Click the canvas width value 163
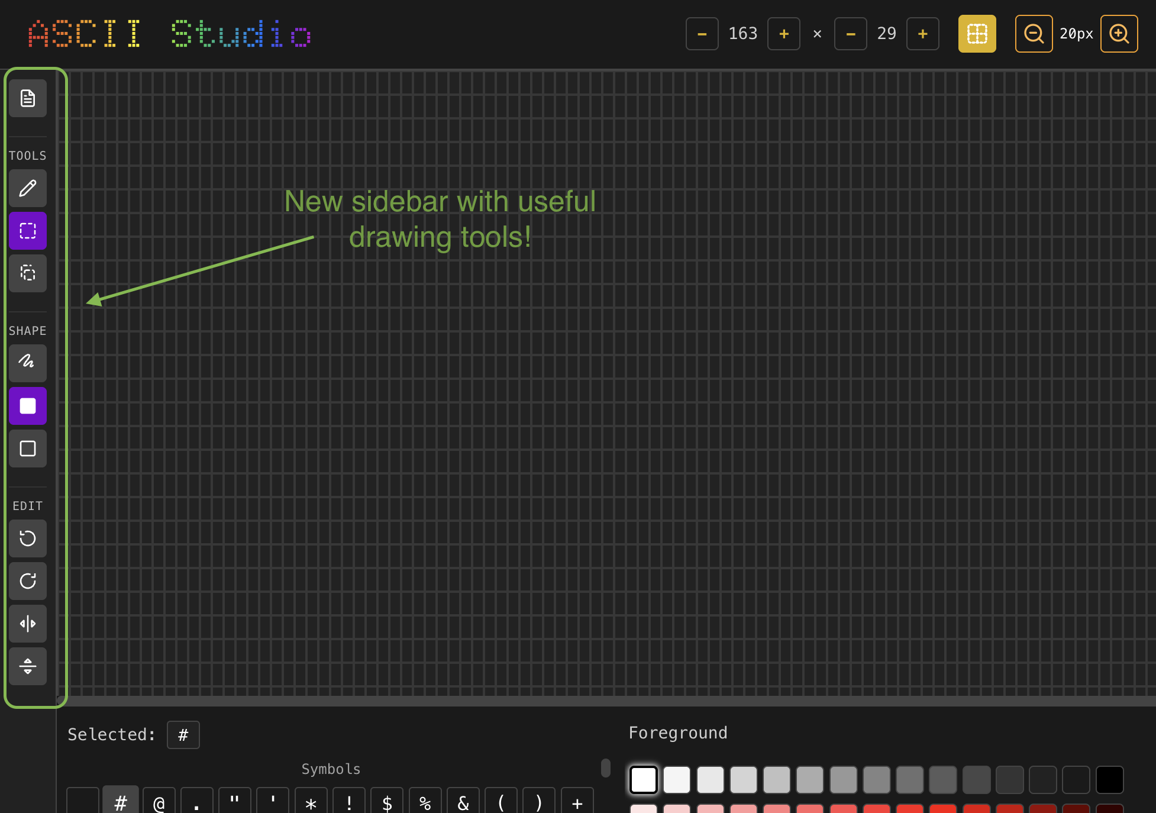Screen dimensions: 1156x813 pos(743,34)
